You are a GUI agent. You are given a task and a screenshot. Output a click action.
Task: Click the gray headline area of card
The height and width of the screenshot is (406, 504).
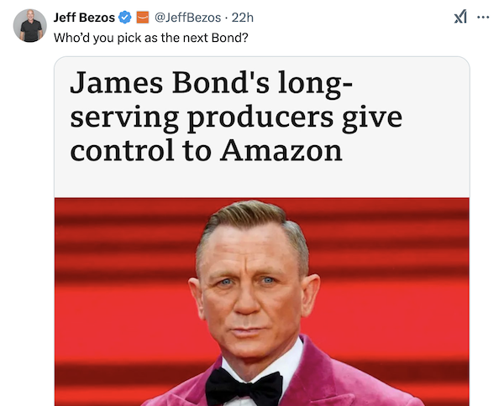(262, 128)
